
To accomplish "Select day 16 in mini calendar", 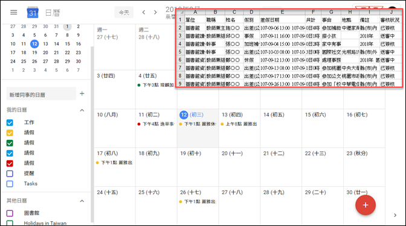I will click(x=78, y=44).
